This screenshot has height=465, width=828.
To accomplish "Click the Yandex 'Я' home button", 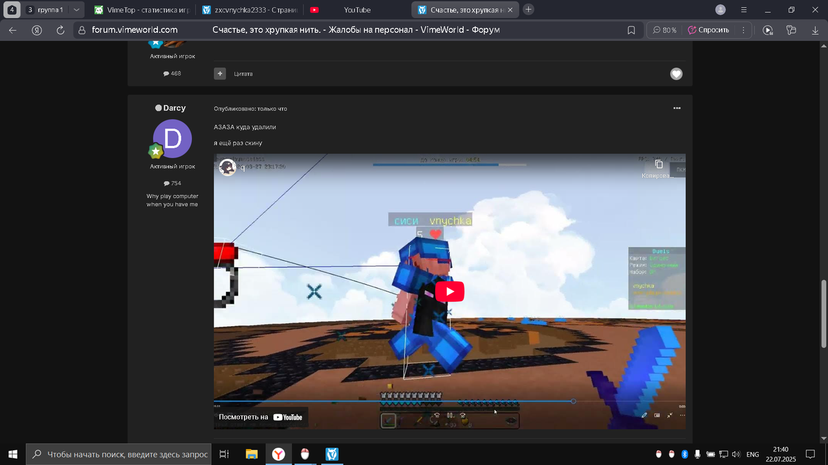I will click(x=37, y=30).
